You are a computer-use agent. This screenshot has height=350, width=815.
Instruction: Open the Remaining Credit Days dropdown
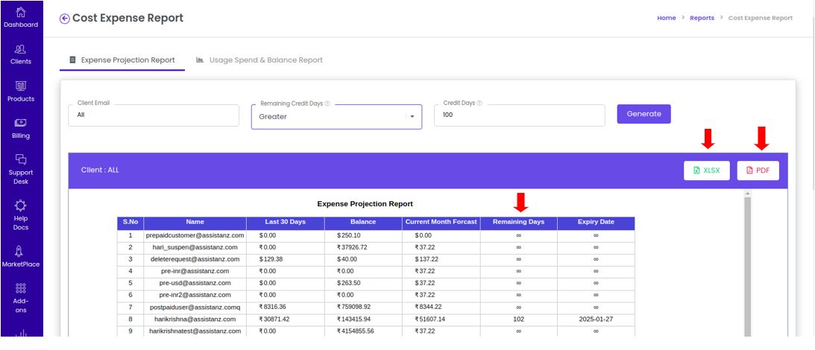(x=336, y=117)
